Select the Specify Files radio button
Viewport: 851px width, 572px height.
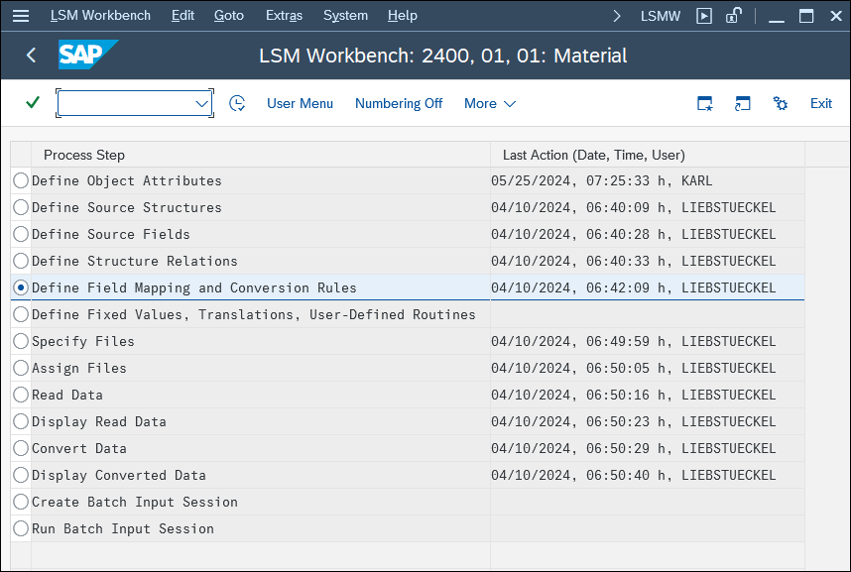pyautogui.click(x=21, y=341)
